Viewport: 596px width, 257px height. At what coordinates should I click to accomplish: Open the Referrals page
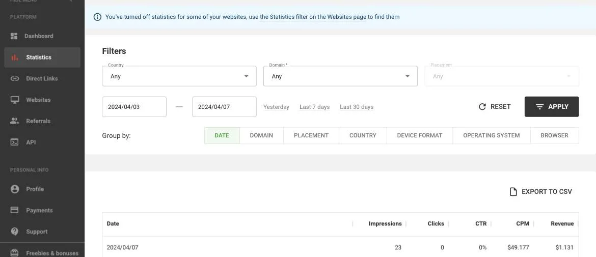point(42,121)
